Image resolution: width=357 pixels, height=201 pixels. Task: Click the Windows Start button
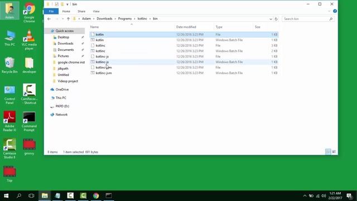(6, 195)
